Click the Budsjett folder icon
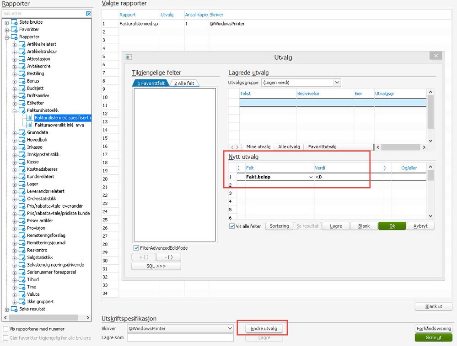This screenshot has height=346, width=457. coord(22,89)
